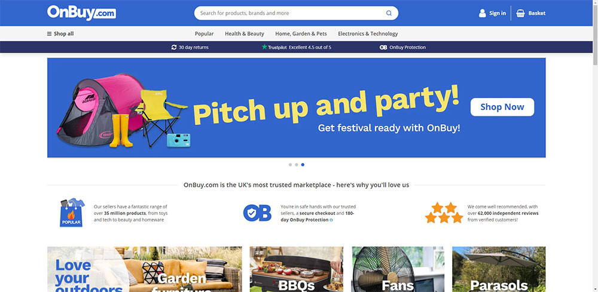Image resolution: width=598 pixels, height=292 pixels.
Task: Select the third active carousel dot
Action: pyautogui.click(x=303, y=165)
